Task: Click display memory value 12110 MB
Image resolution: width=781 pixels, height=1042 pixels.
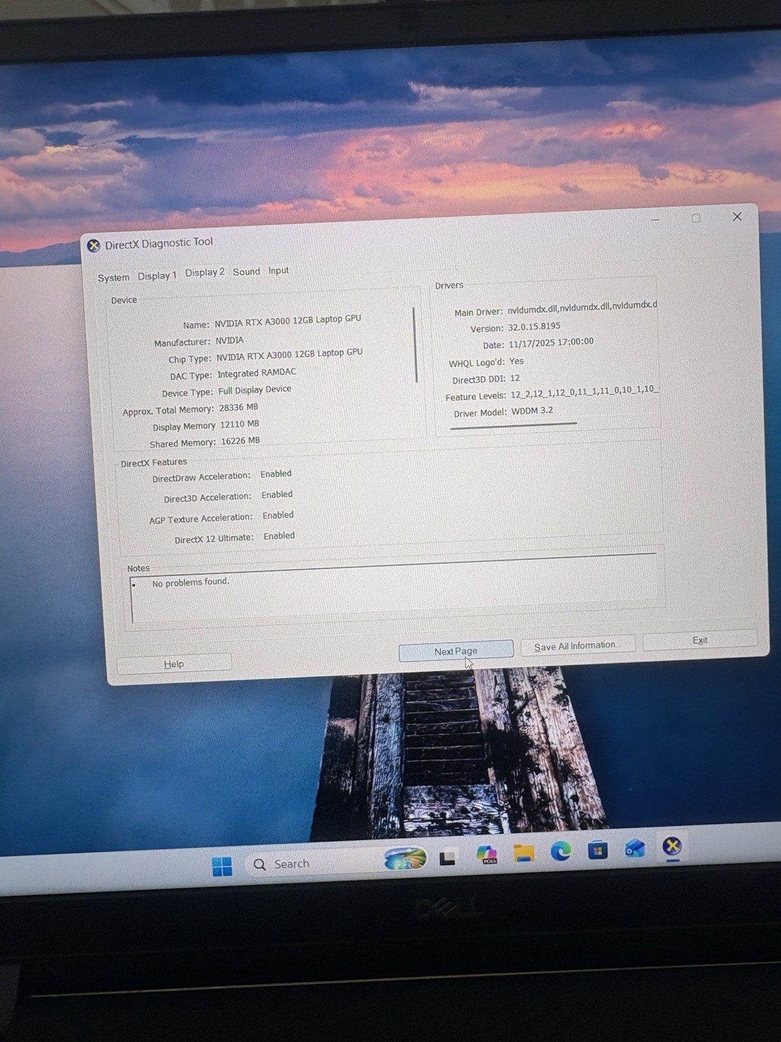Action: point(240,424)
